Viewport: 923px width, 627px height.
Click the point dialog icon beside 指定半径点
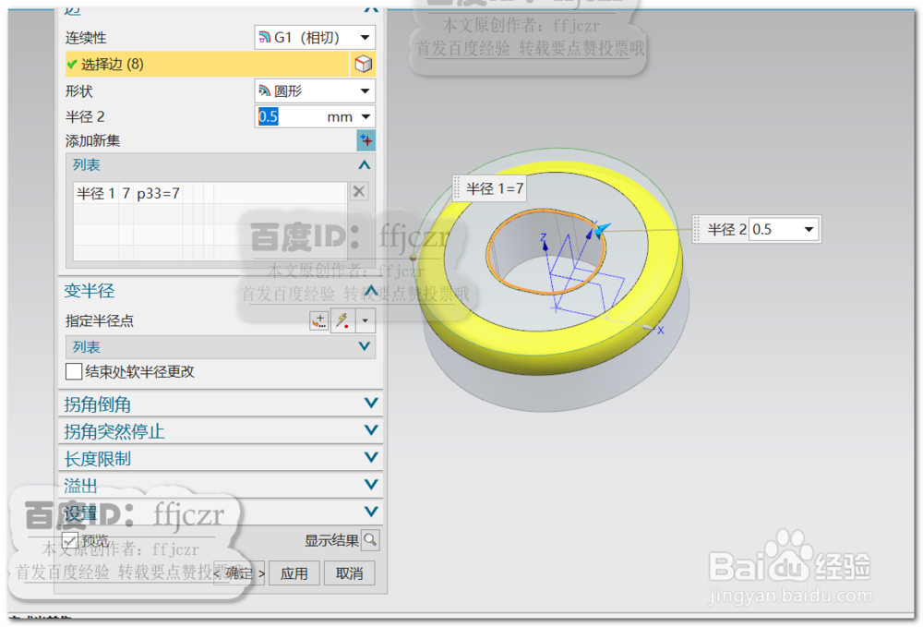tap(319, 320)
